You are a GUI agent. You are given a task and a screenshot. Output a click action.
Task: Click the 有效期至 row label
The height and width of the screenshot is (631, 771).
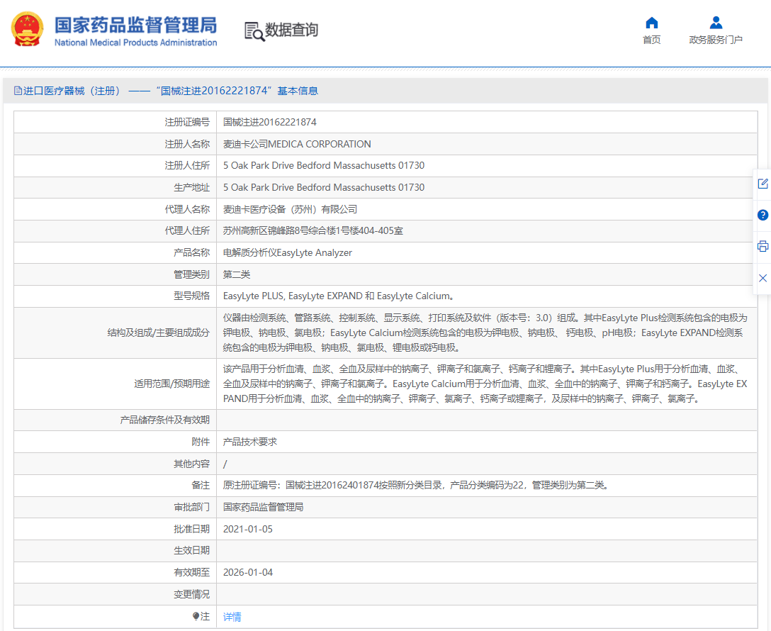(x=191, y=572)
